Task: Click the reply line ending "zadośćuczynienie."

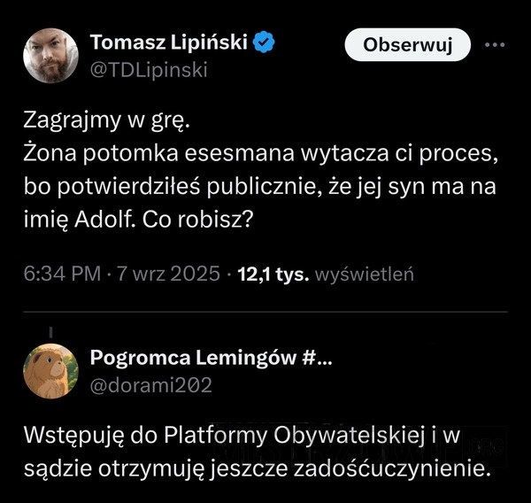Action: pos(255,468)
